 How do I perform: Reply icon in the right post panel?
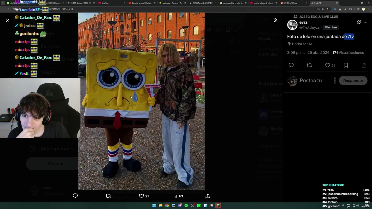(291, 65)
